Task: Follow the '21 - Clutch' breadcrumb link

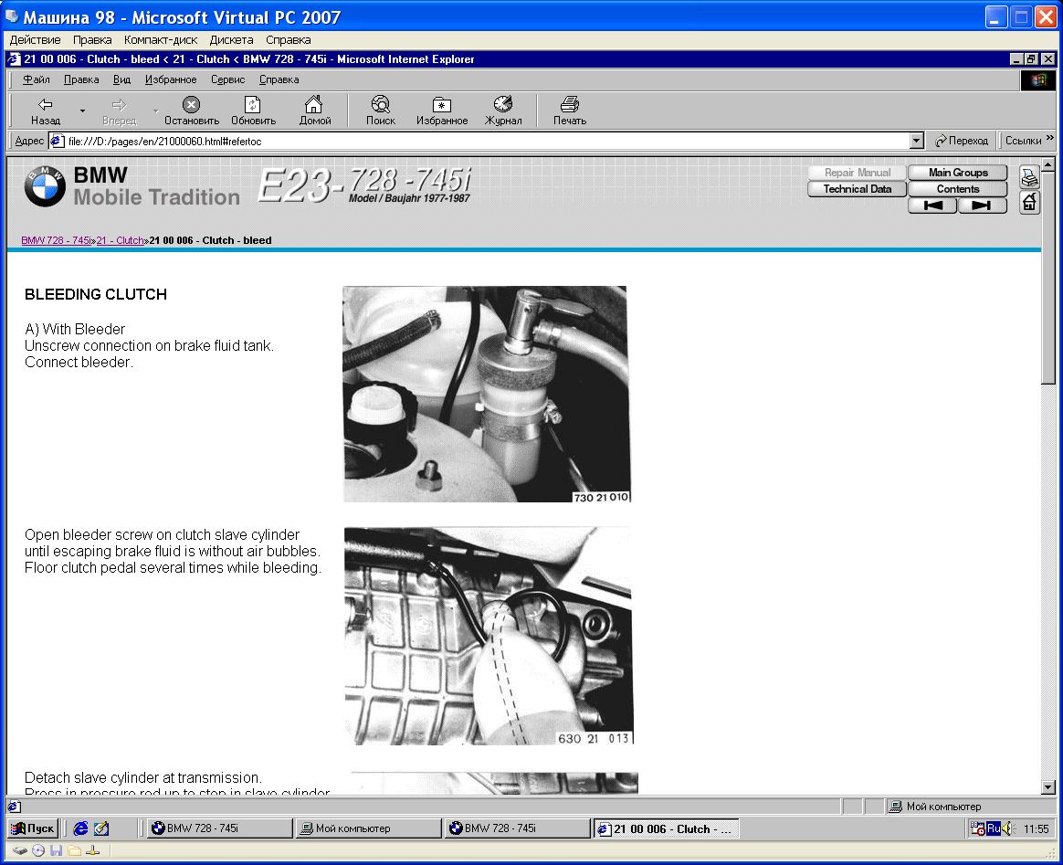Action: point(120,241)
